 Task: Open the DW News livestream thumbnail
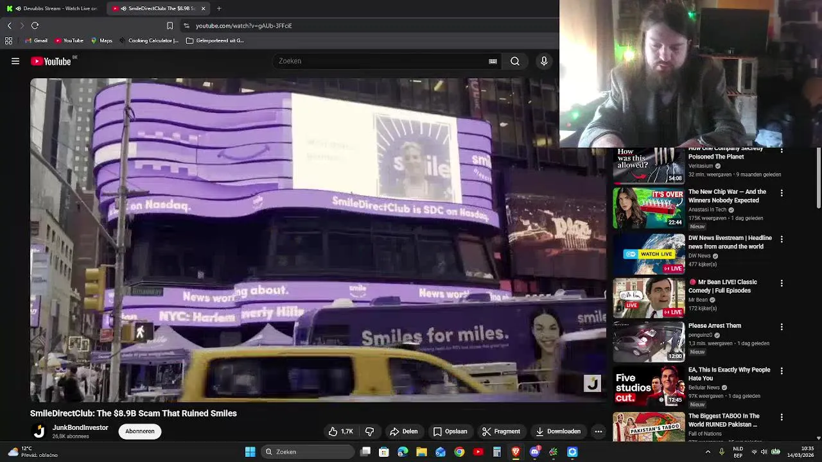coord(649,254)
